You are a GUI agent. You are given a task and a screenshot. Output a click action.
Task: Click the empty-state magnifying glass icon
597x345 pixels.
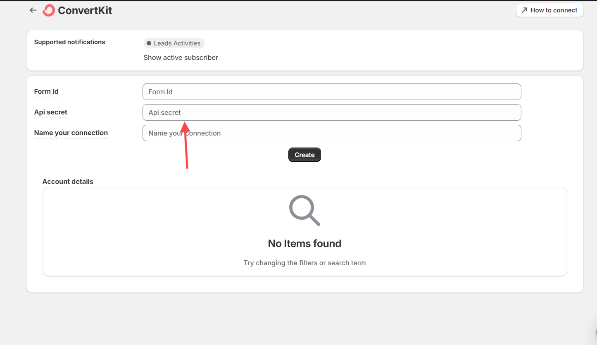point(304,210)
